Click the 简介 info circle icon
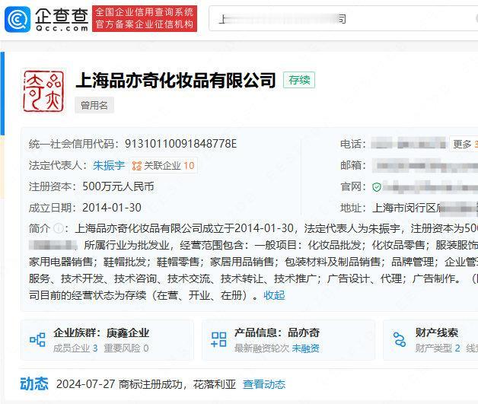The image size is (478, 404). tap(58, 228)
